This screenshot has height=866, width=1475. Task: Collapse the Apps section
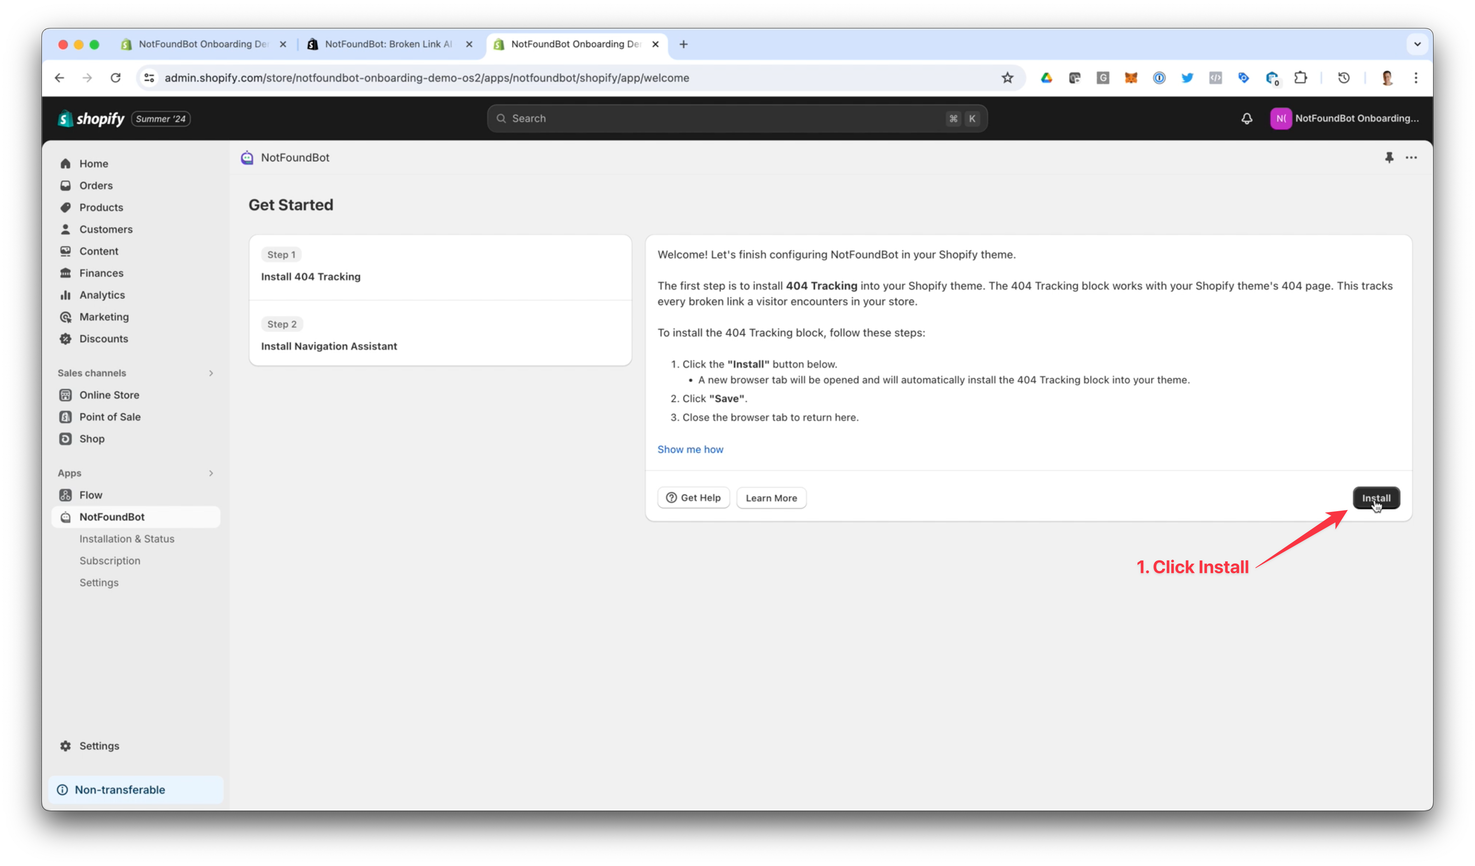point(211,473)
